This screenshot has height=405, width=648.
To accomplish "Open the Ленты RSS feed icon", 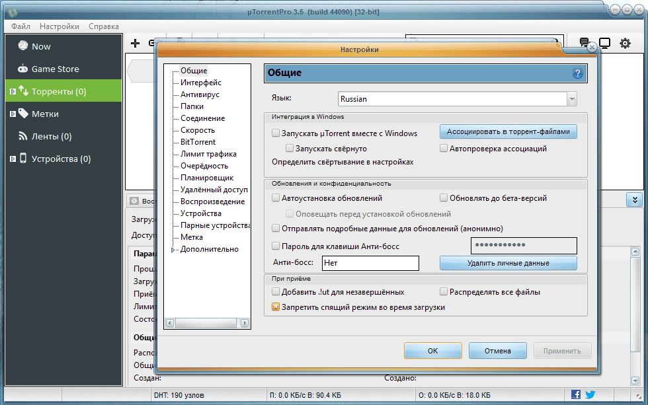I will click(x=23, y=136).
